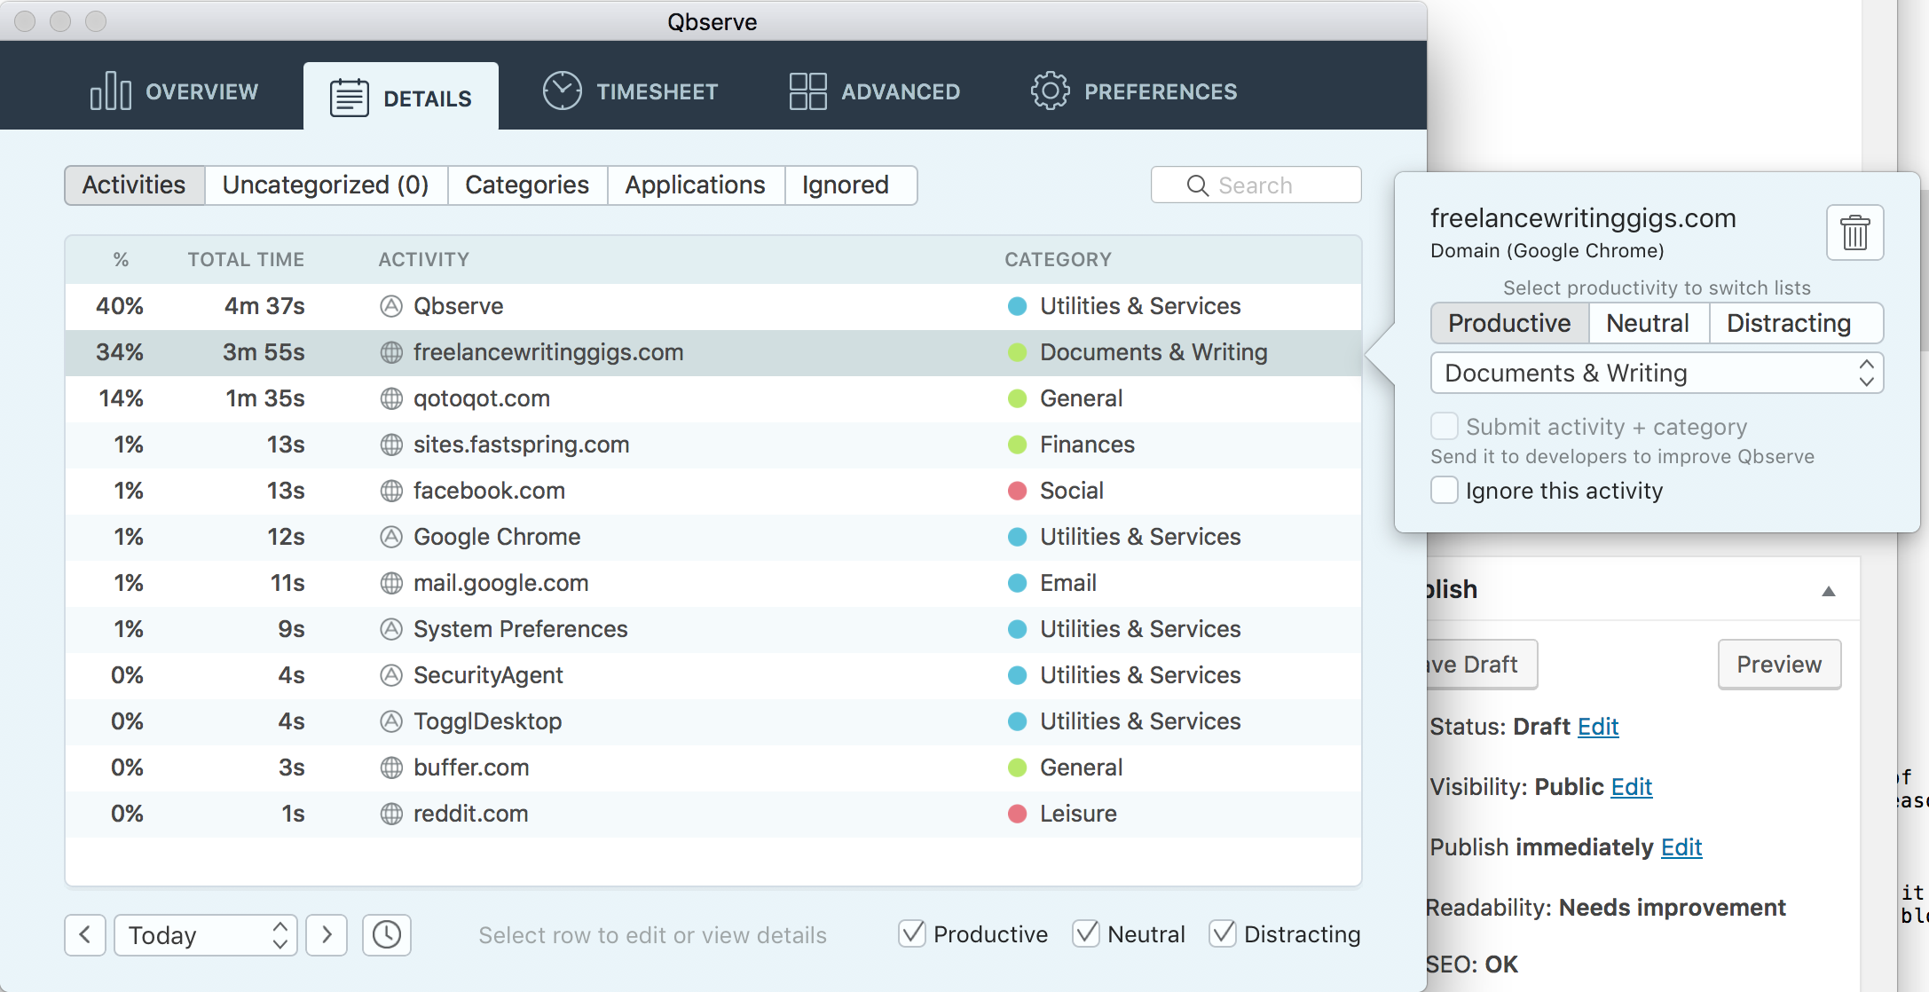
Task: Open the Overview bar chart tab
Action: (x=174, y=91)
